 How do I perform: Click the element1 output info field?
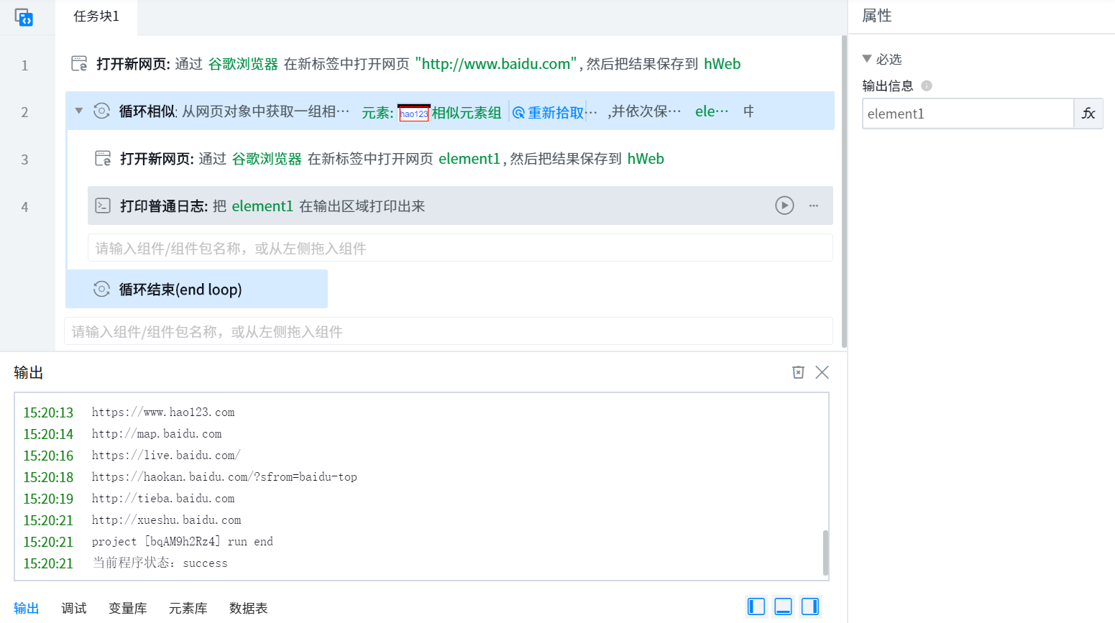click(x=968, y=114)
